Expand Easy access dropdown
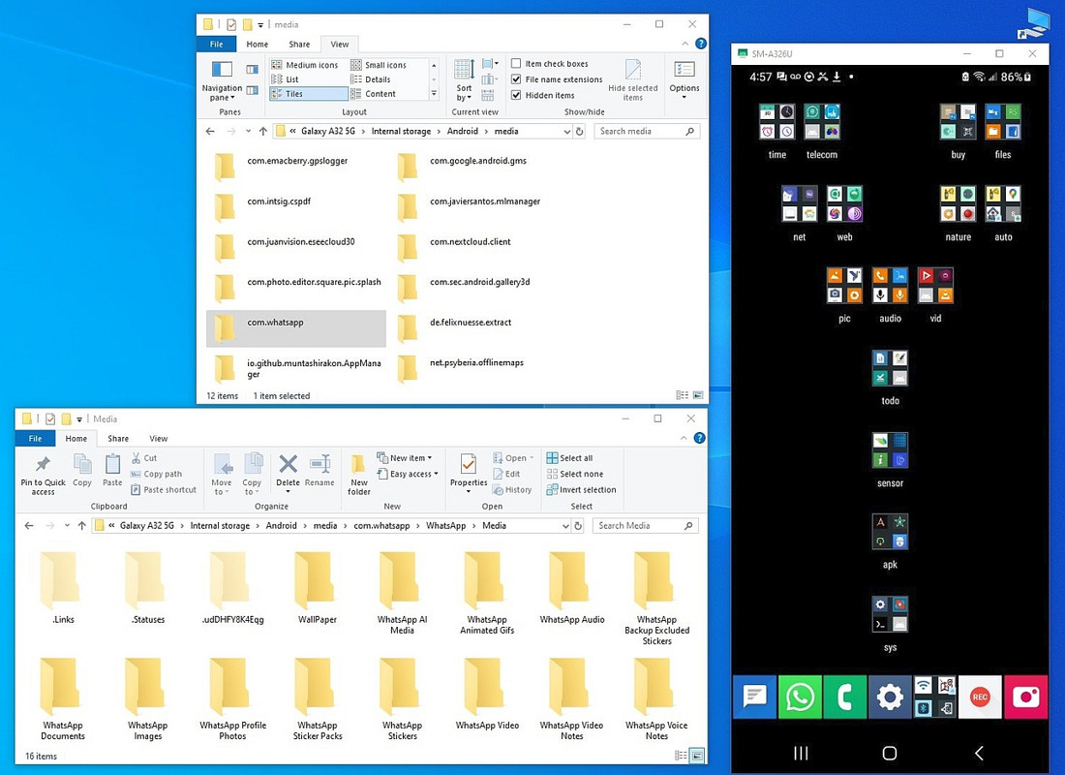Viewport: 1065px width, 775px height. click(x=407, y=474)
